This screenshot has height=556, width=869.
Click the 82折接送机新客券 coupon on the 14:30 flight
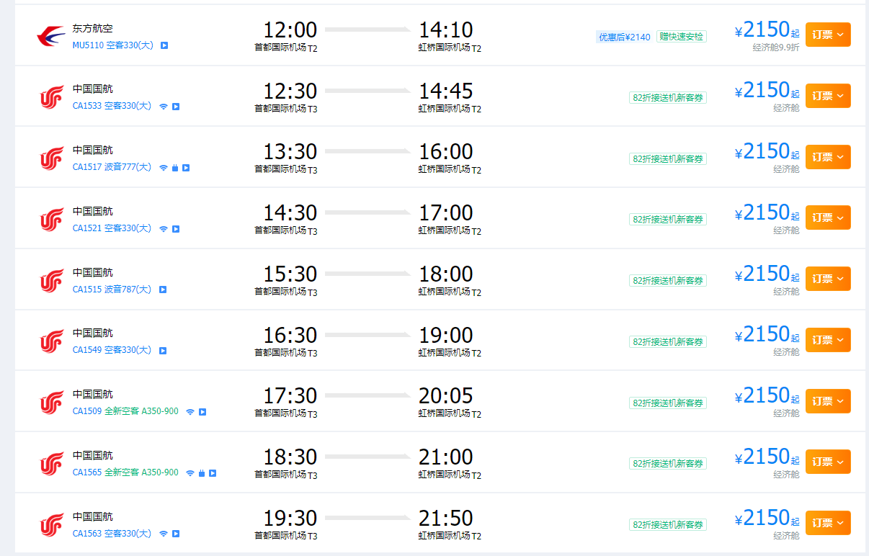coord(668,220)
